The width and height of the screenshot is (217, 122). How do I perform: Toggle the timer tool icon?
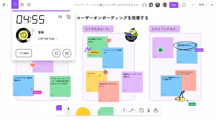pos(15,5)
